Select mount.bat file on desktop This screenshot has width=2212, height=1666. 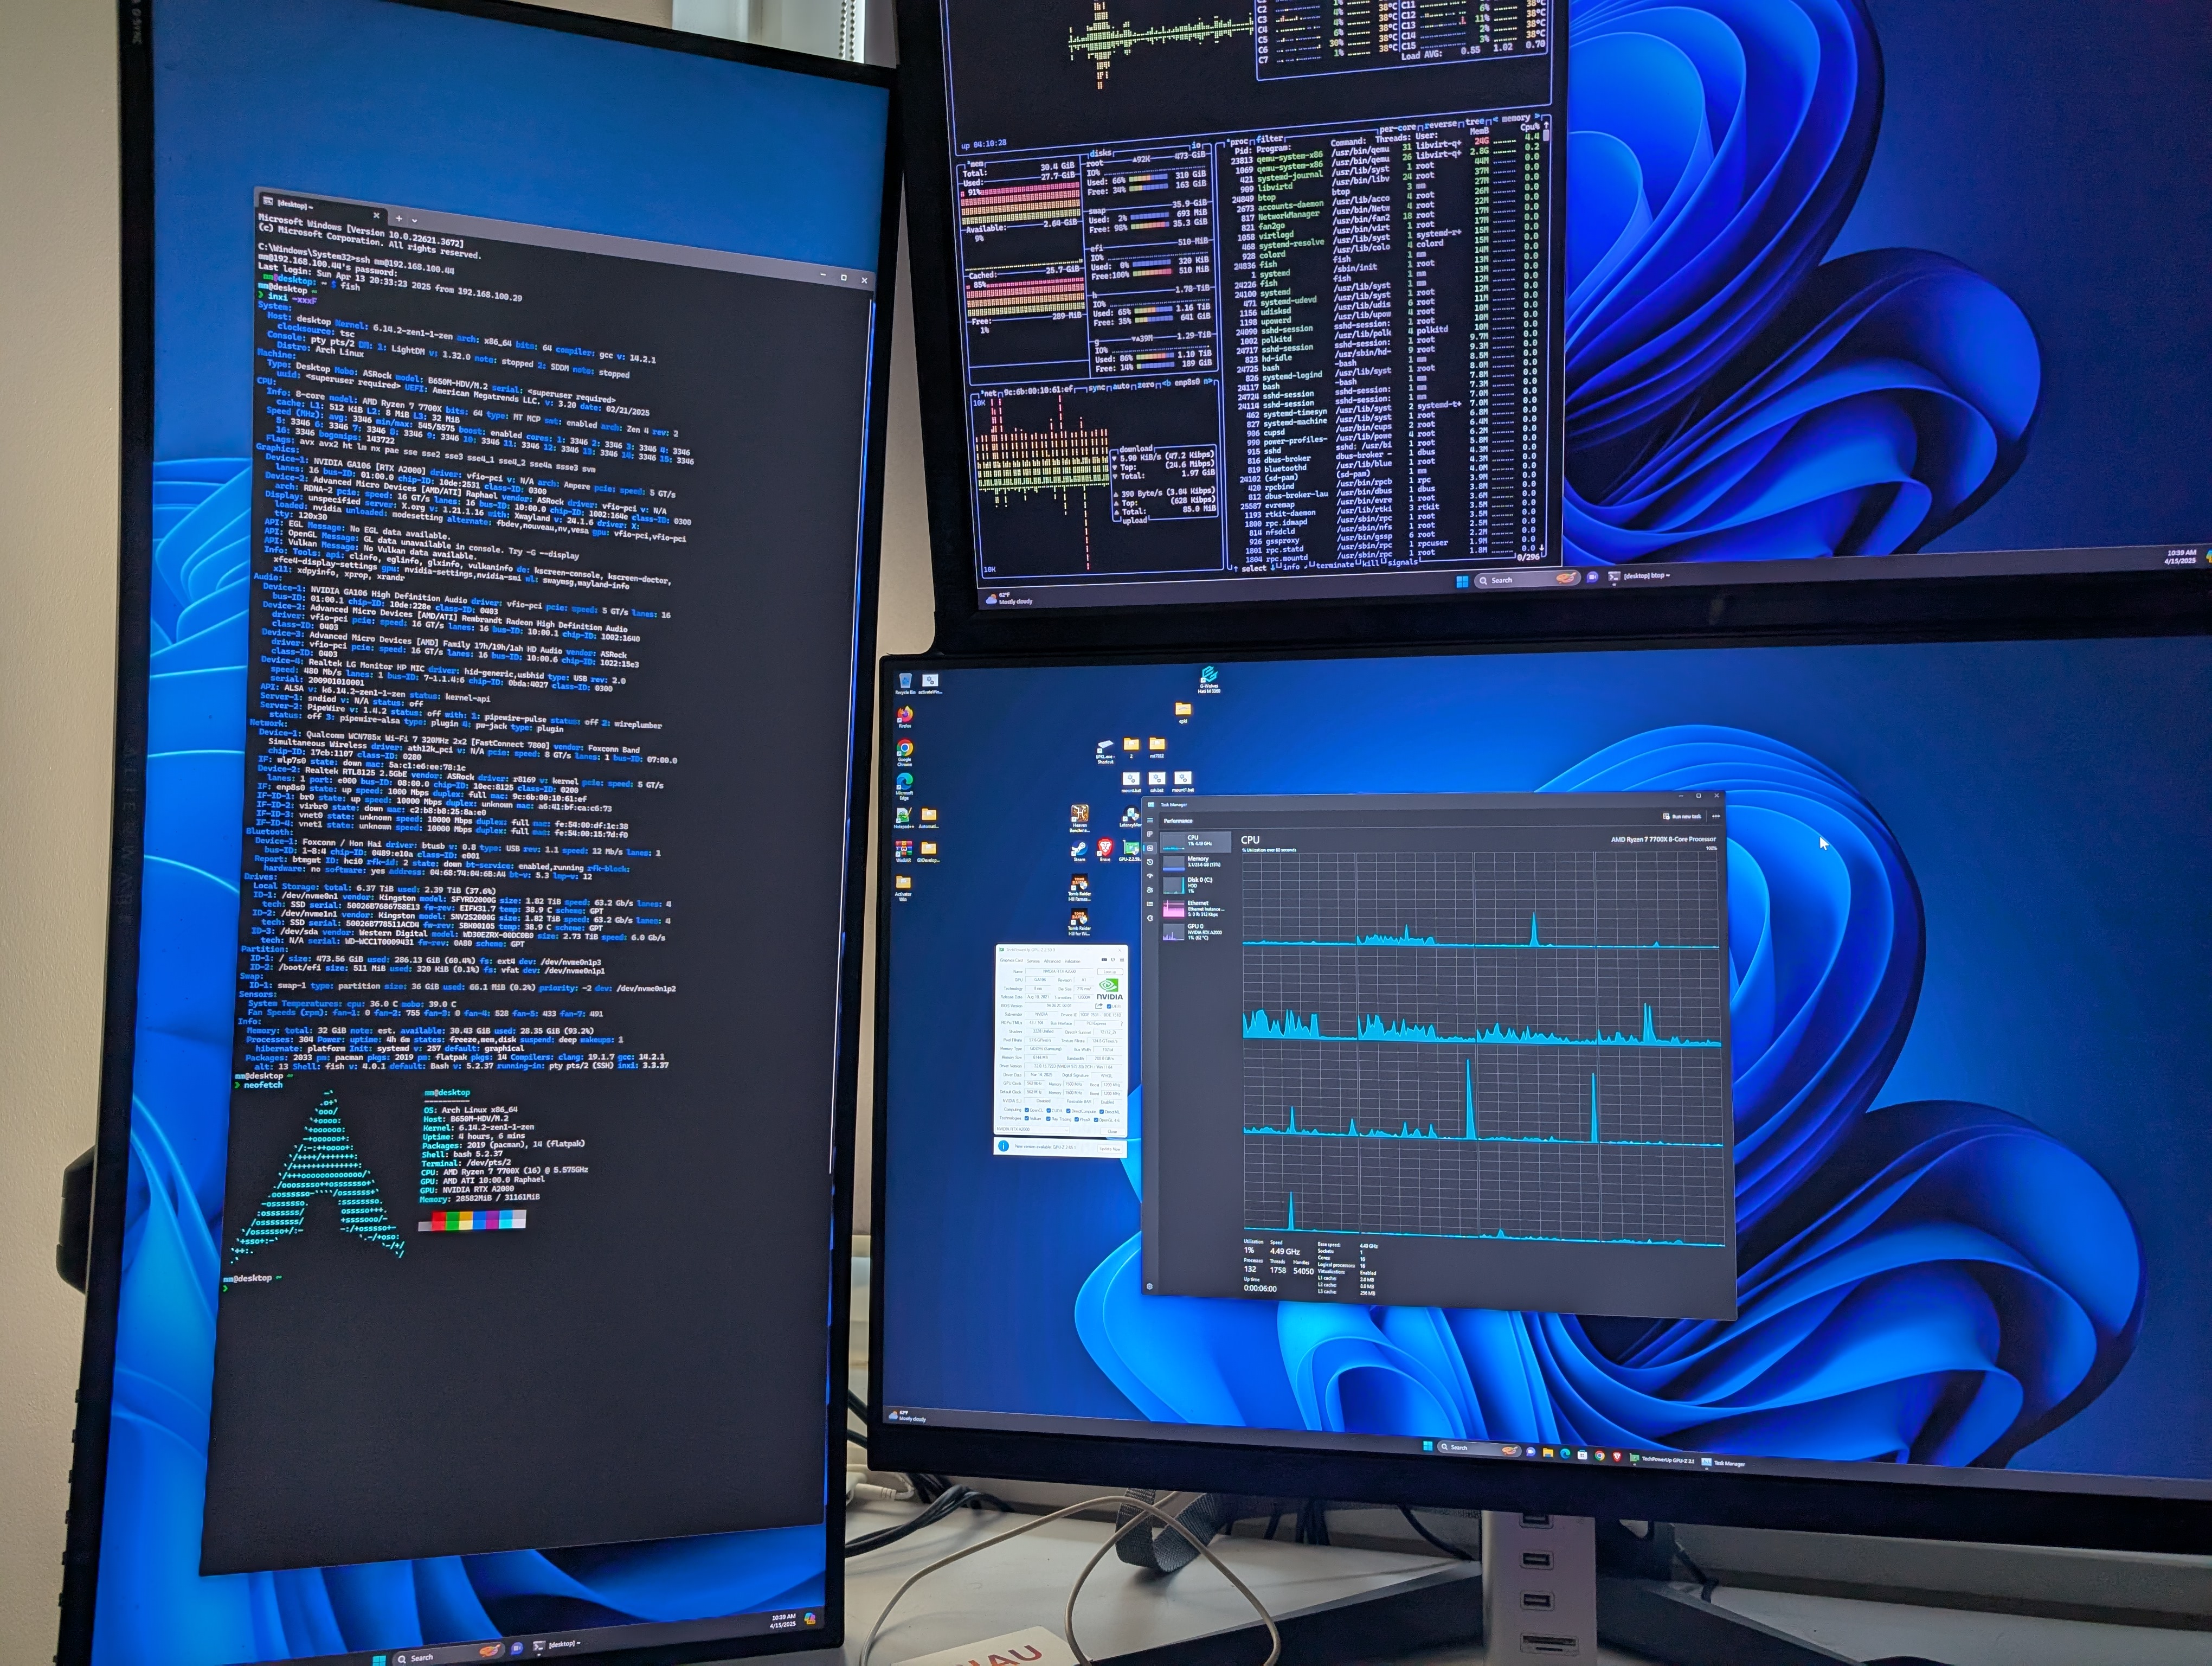(1131, 783)
